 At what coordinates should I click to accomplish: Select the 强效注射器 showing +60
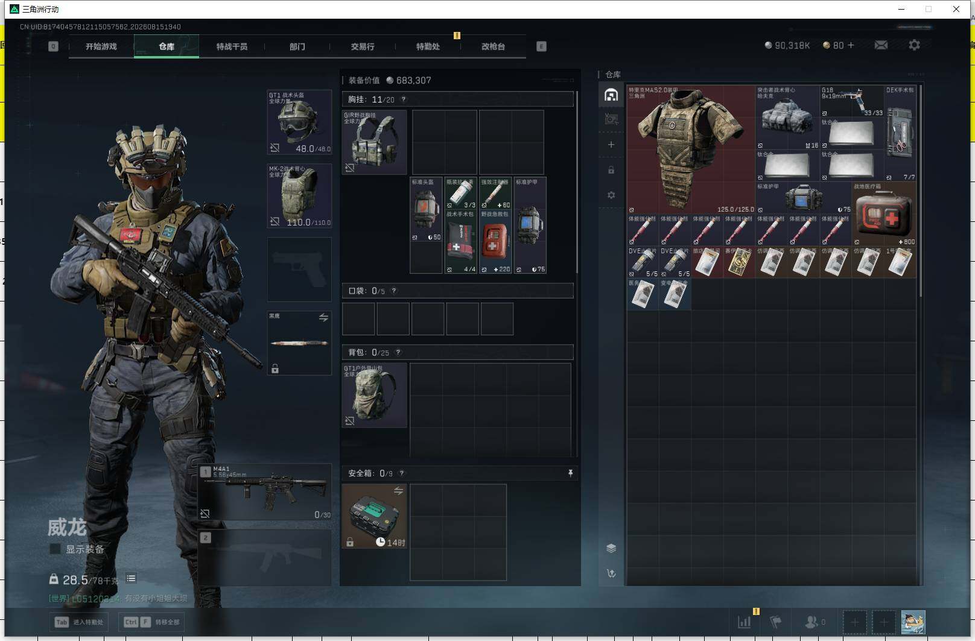click(495, 193)
